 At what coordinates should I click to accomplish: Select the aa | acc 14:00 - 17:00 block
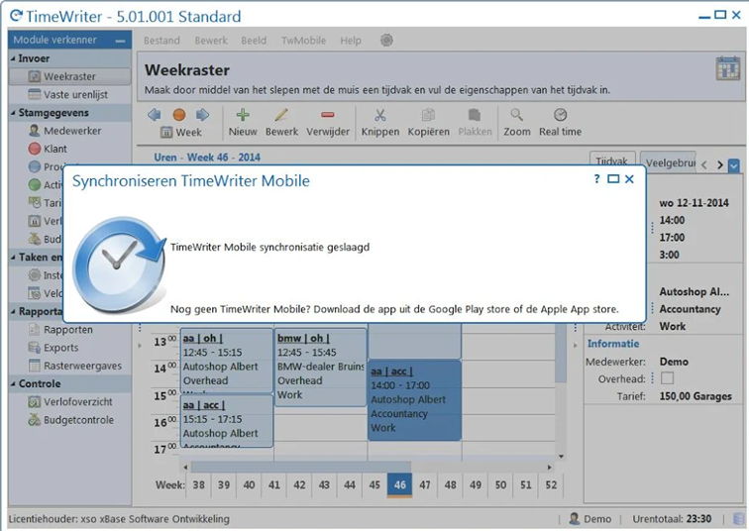(x=414, y=400)
